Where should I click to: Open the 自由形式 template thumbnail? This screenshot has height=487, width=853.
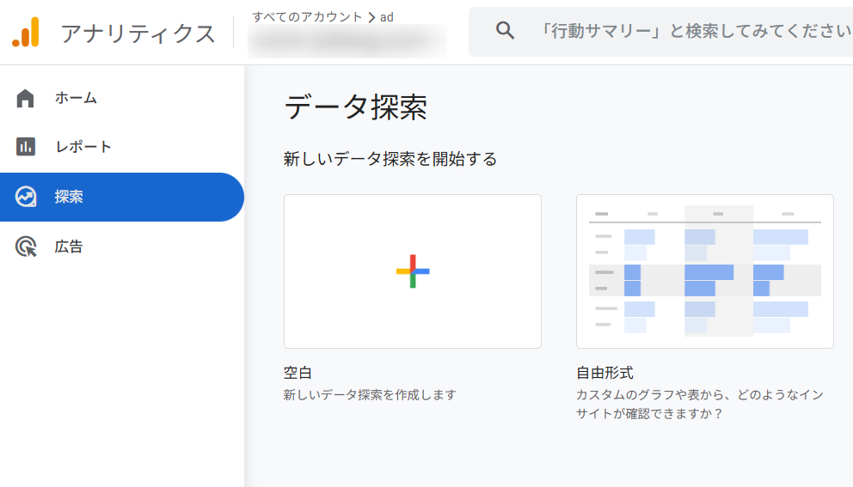point(705,271)
